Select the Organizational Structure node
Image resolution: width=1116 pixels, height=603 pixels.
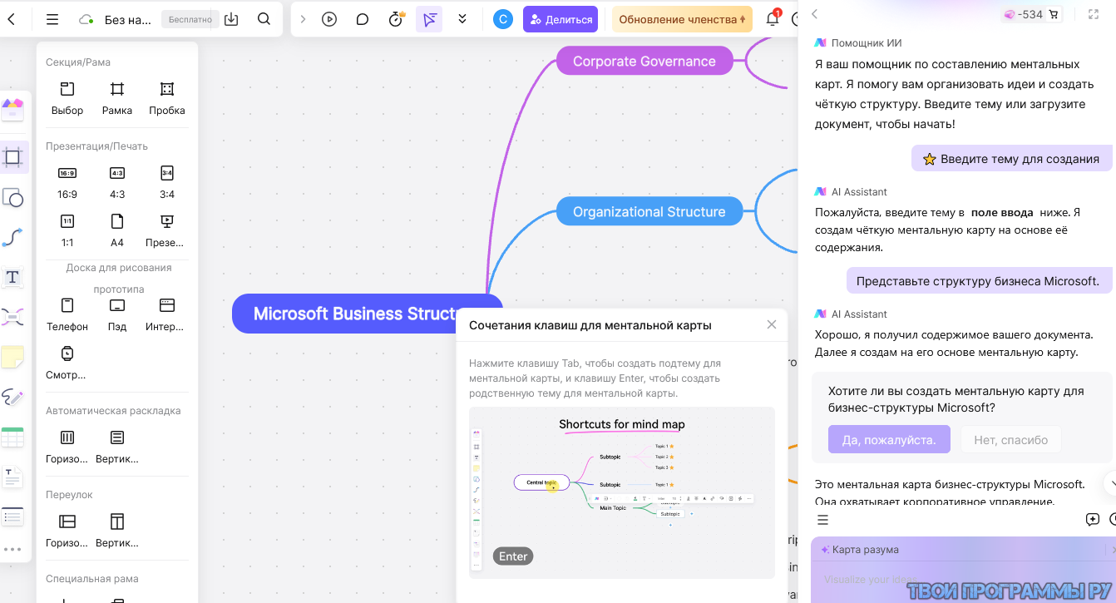tap(649, 211)
